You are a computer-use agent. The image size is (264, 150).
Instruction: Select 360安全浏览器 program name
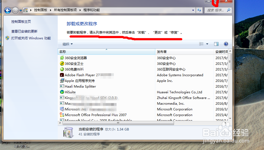(x=76, y=58)
